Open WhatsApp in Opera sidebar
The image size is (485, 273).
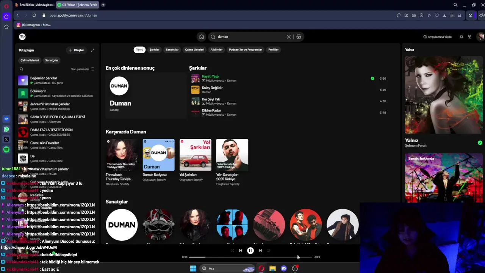[x=6, y=129]
